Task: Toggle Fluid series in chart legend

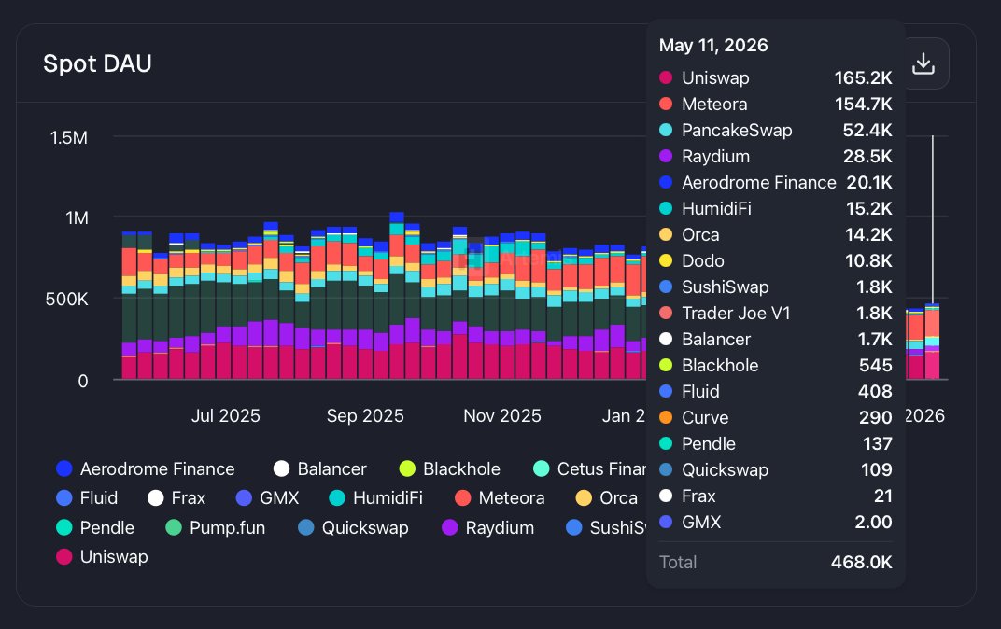Action: tap(87, 497)
